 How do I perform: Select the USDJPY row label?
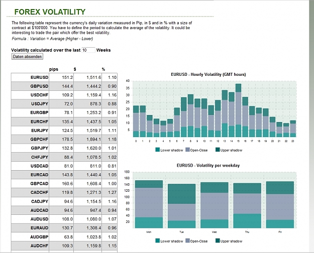click(x=40, y=104)
